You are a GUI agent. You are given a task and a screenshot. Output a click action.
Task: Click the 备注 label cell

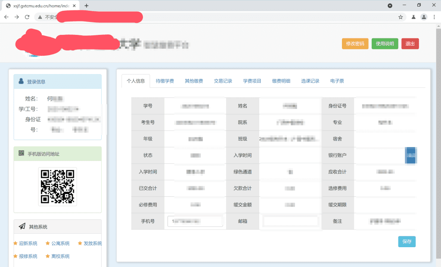coord(338,221)
